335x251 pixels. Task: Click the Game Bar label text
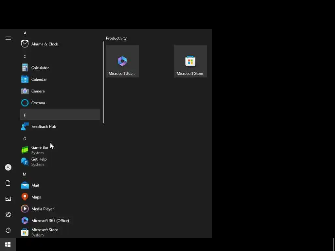pyautogui.click(x=40, y=147)
